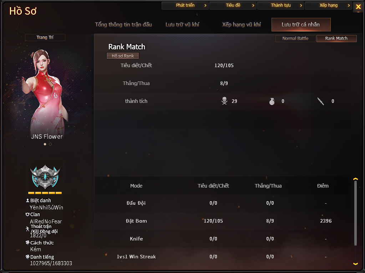
Task: Click the mode list scrollbar thumb
Action: pyautogui.click(x=355, y=213)
